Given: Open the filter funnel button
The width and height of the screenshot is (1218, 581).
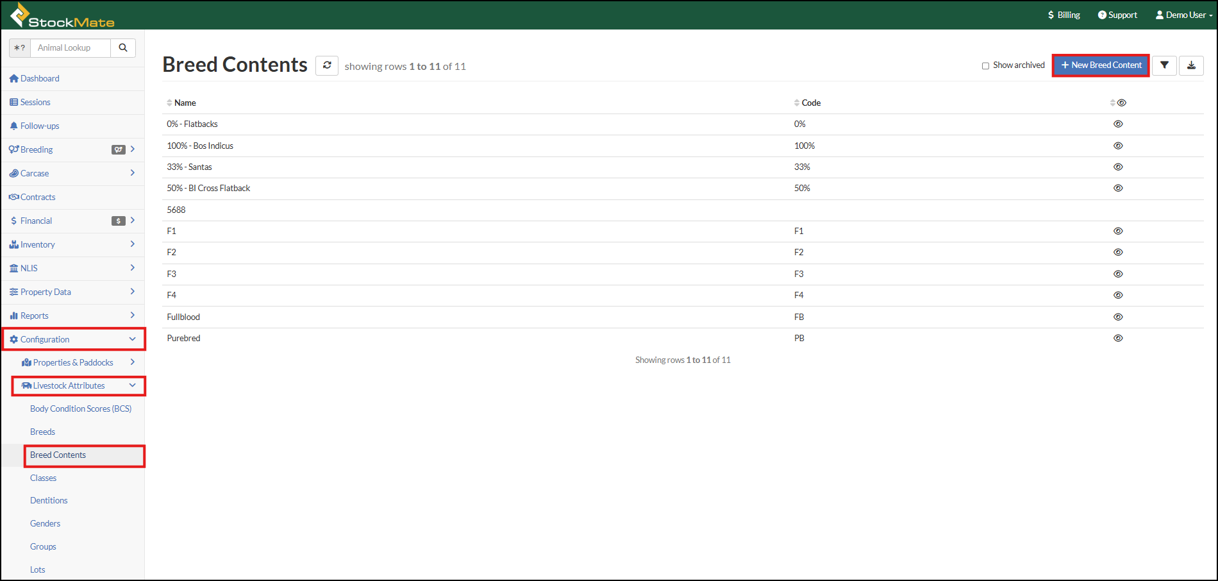Looking at the screenshot, I should click(x=1164, y=65).
